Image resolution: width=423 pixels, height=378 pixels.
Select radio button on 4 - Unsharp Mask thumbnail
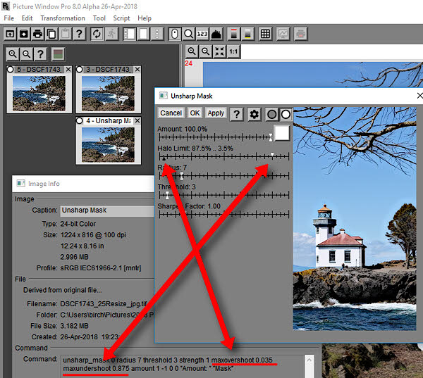coord(80,120)
